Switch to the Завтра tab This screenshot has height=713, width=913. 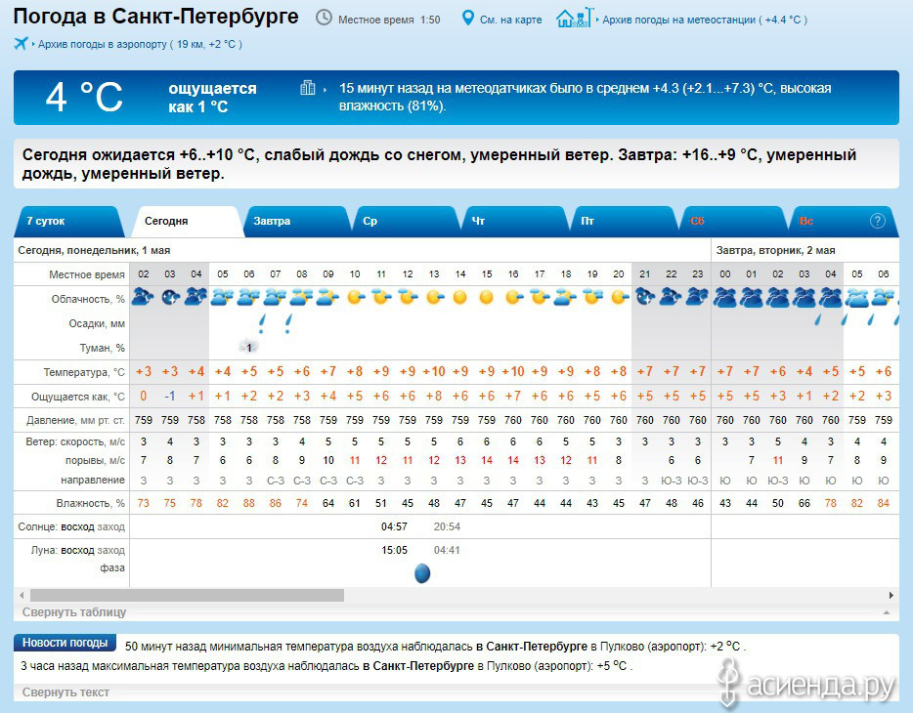pos(298,221)
